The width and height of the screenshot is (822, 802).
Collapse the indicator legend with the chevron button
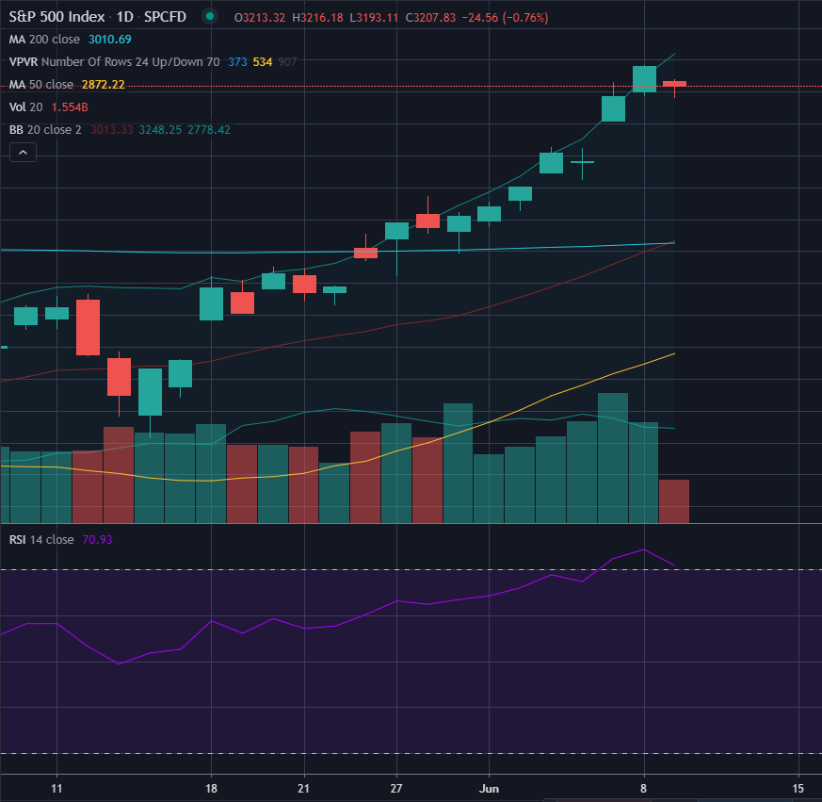[x=23, y=153]
